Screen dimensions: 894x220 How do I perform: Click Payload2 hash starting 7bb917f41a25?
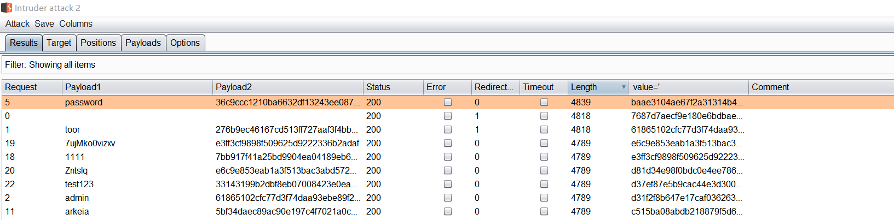pyautogui.click(x=287, y=157)
